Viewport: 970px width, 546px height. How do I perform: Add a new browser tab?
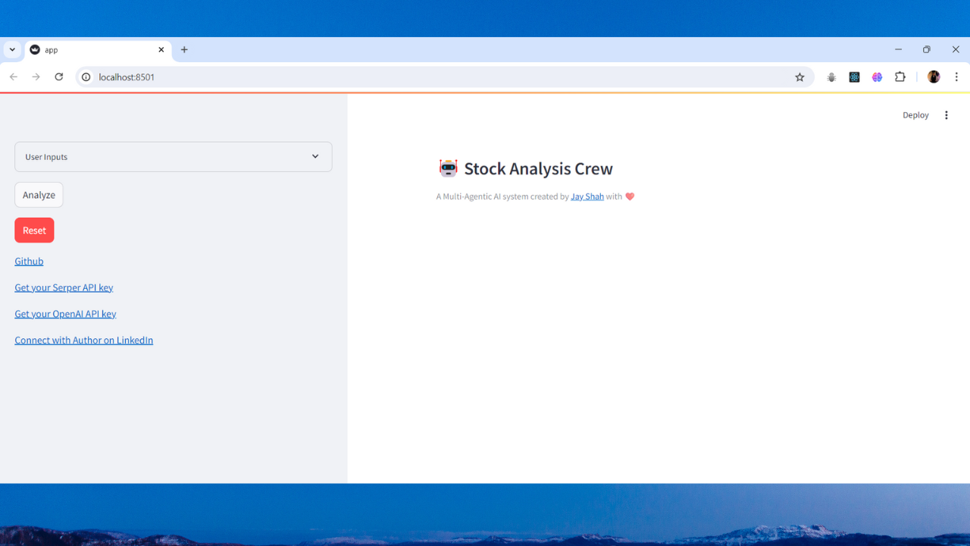point(184,49)
